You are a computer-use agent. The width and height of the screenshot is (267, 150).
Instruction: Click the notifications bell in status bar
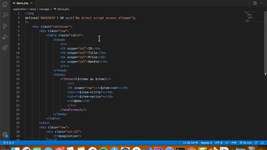pyautogui.click(x=262, y=142)
